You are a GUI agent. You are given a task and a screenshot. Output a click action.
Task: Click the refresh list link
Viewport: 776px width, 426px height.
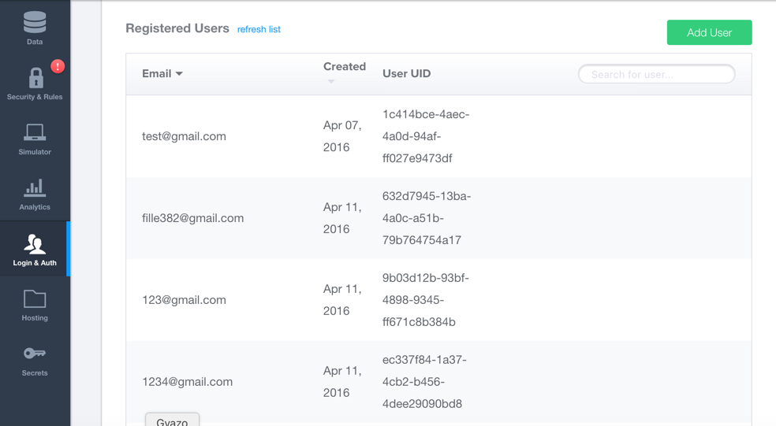pos(259,30)
